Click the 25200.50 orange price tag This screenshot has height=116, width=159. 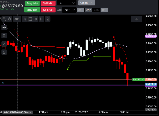point(151,79)
